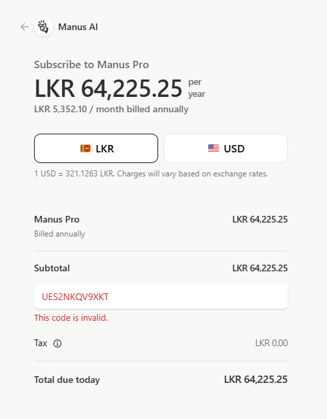Click the "This code is invalid." message
This screenshot has width=327, height=419.
click(x=71, y=317)
